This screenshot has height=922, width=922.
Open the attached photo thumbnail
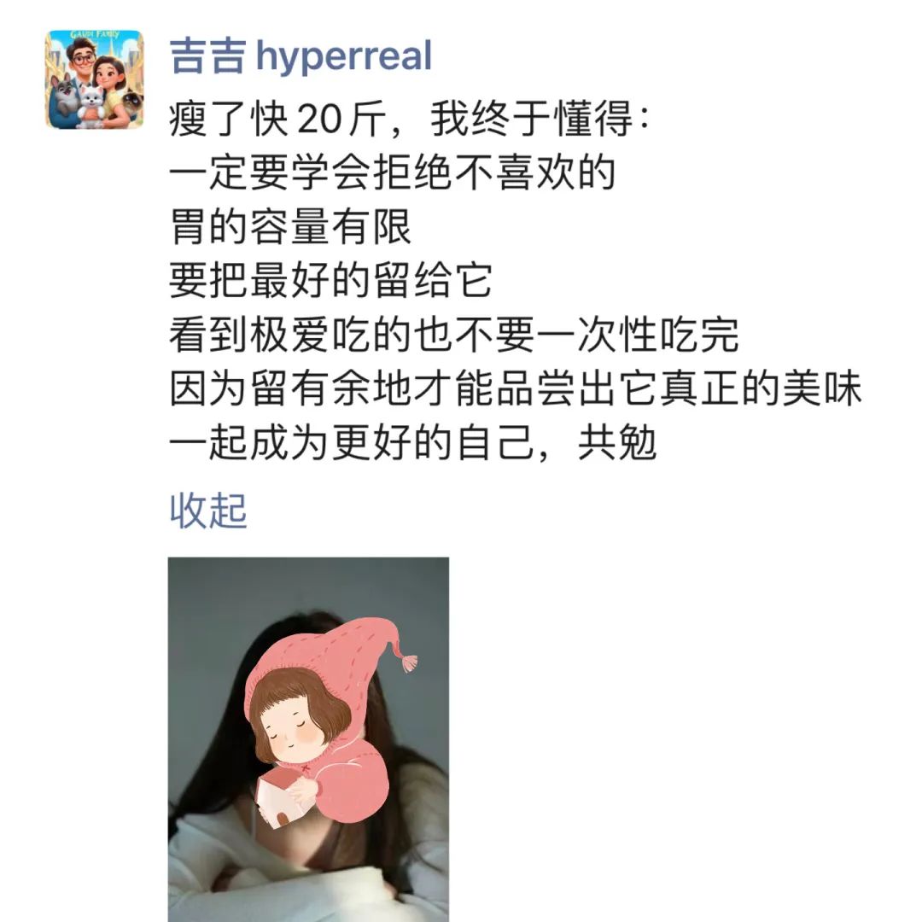coord(309,739)
